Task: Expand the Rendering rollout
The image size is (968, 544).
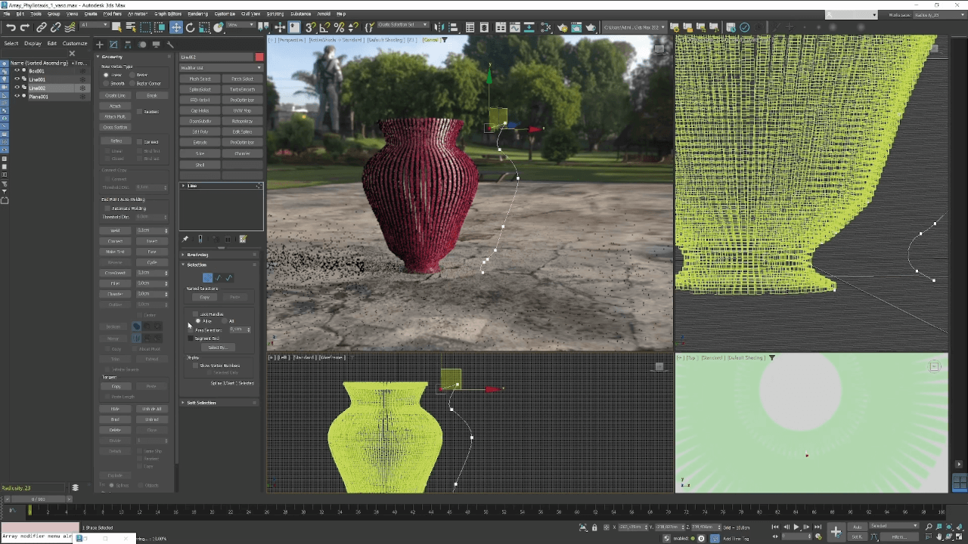Action: [x=197, y=255]
